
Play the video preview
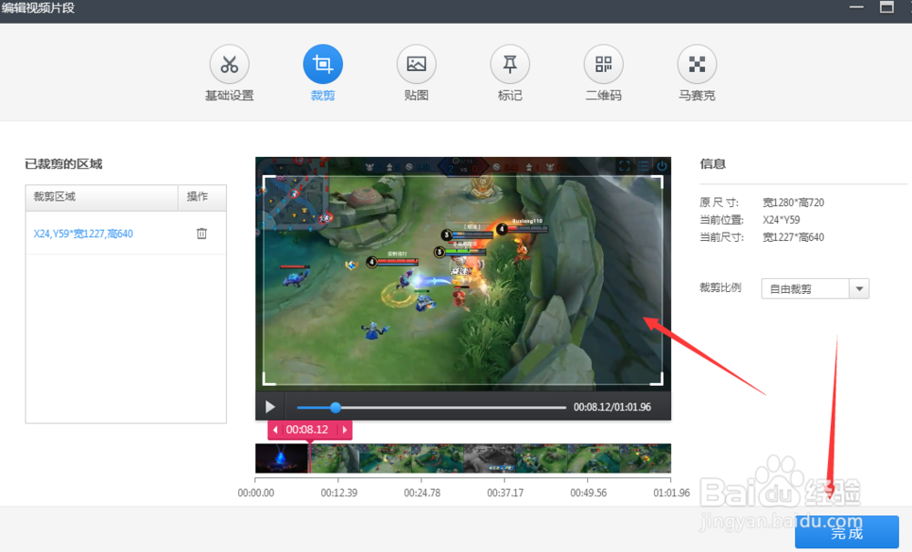[x=269, y=406]
